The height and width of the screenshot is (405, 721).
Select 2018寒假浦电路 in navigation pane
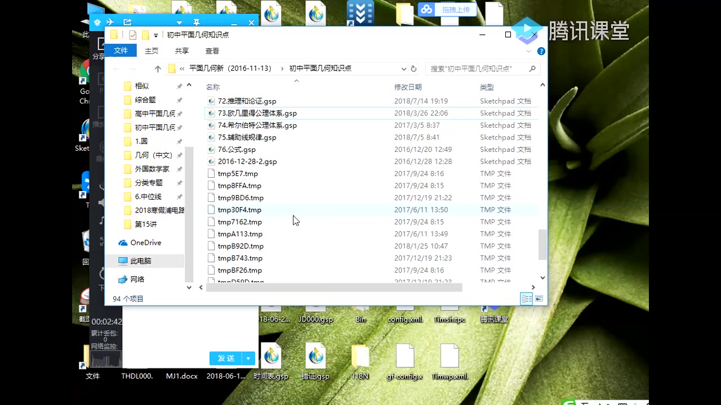[x=159, y=210]
